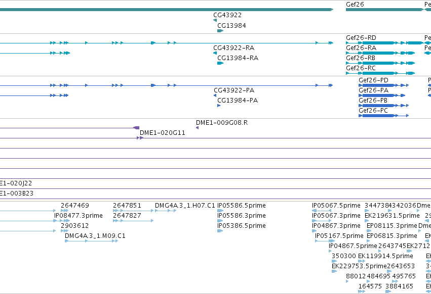Select EST feature 2643653
This screenshot has width=431, height=294.
[389, 271]
